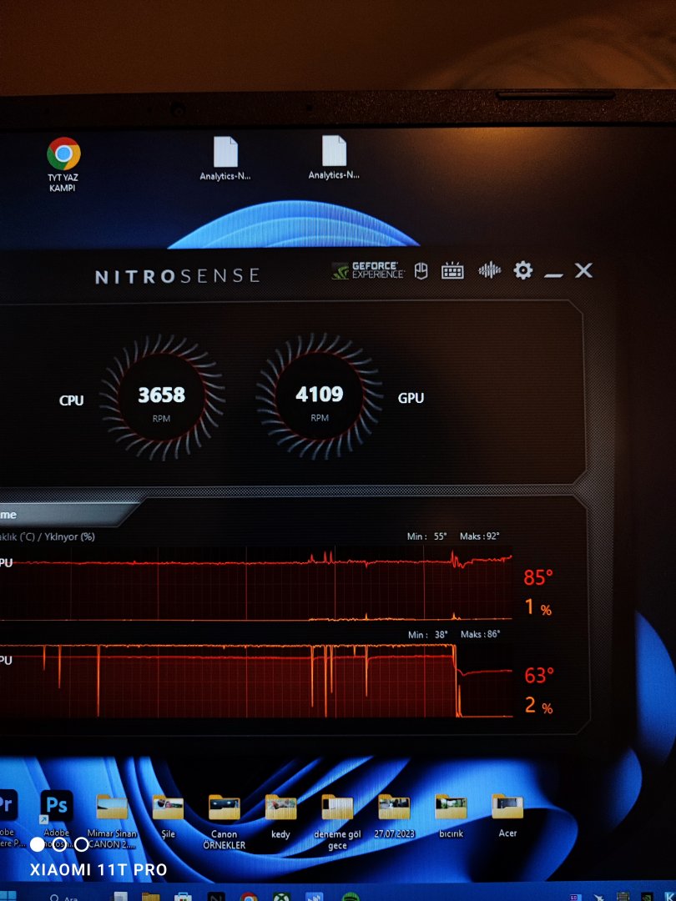Select the left Analytics-N... file on the desktop

[x=224, y=159]
